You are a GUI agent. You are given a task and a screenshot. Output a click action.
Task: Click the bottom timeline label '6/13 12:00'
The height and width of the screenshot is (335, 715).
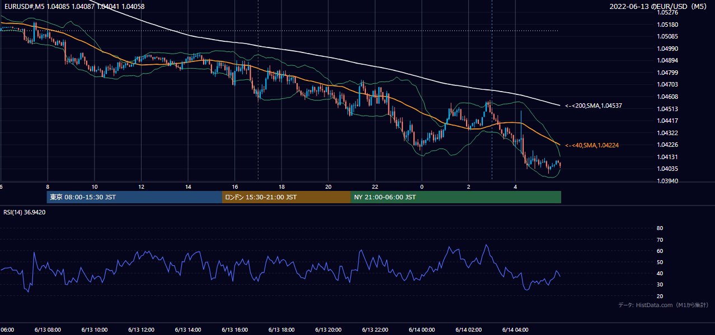140,329
